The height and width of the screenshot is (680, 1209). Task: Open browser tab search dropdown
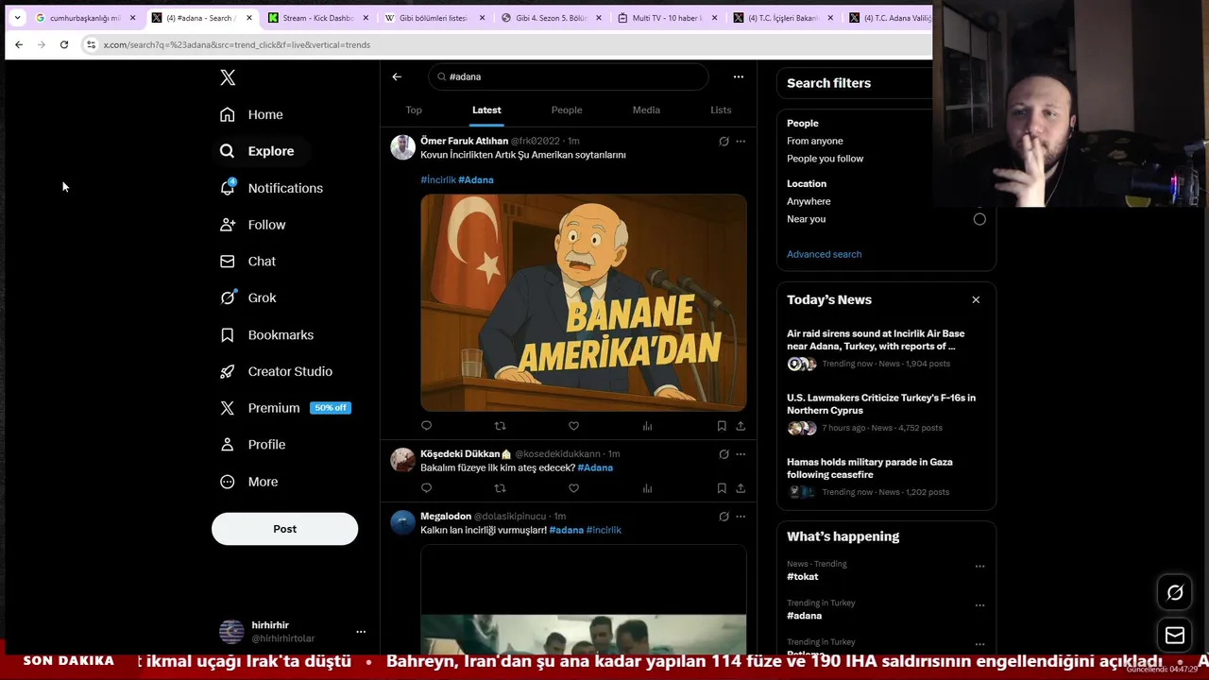[17, 18]
